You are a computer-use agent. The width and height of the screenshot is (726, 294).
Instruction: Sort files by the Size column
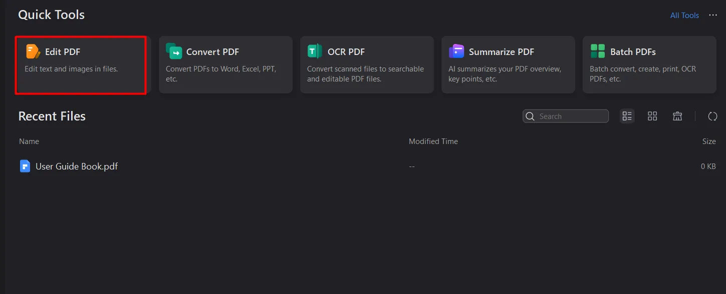709,141
